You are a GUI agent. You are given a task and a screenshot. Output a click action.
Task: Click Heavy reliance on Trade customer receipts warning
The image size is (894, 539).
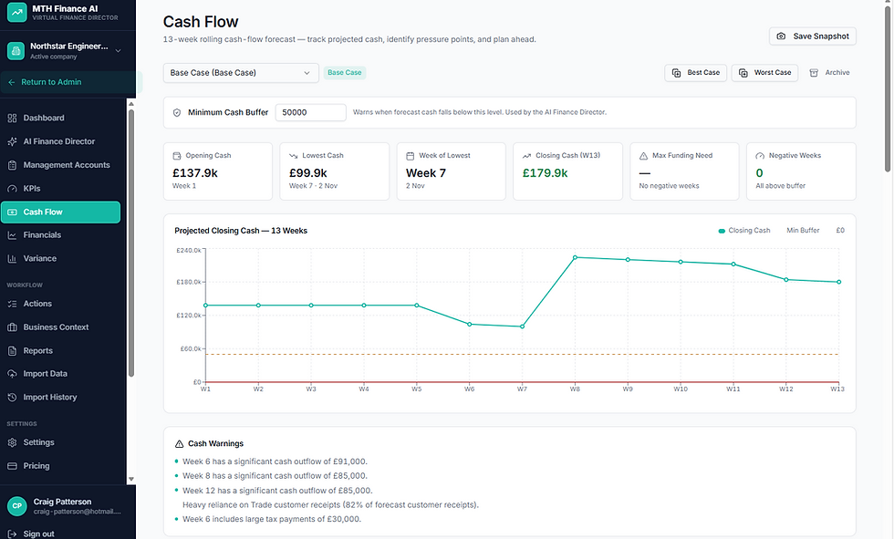(x=330, y=505)
